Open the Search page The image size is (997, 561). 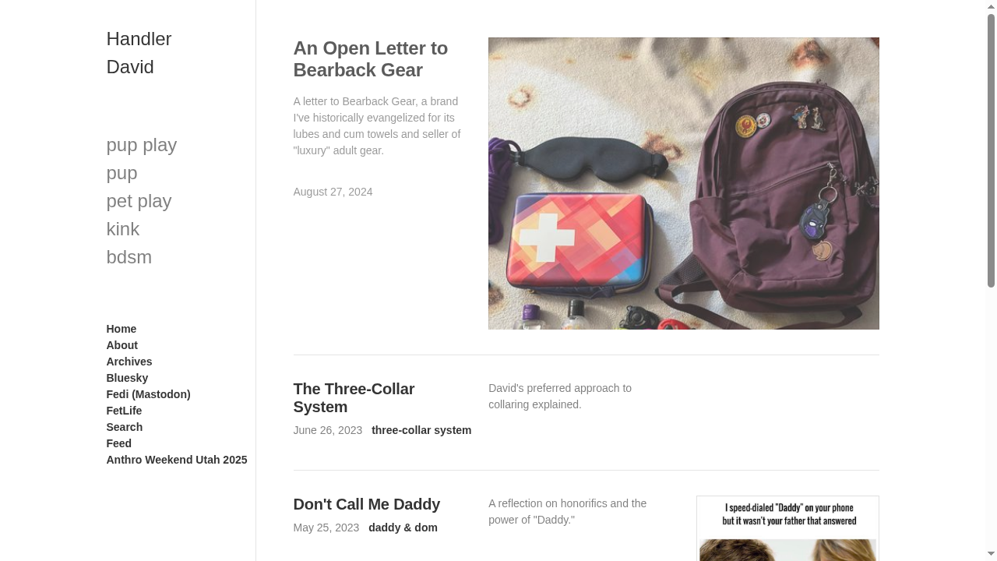click(x=124, y=427)
